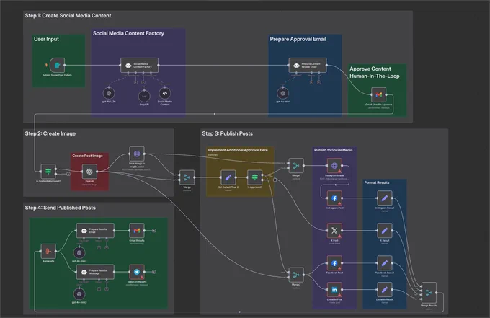Select the Is Content Approved? node
This screenshot has width=490, height=318.
point(48,172)
